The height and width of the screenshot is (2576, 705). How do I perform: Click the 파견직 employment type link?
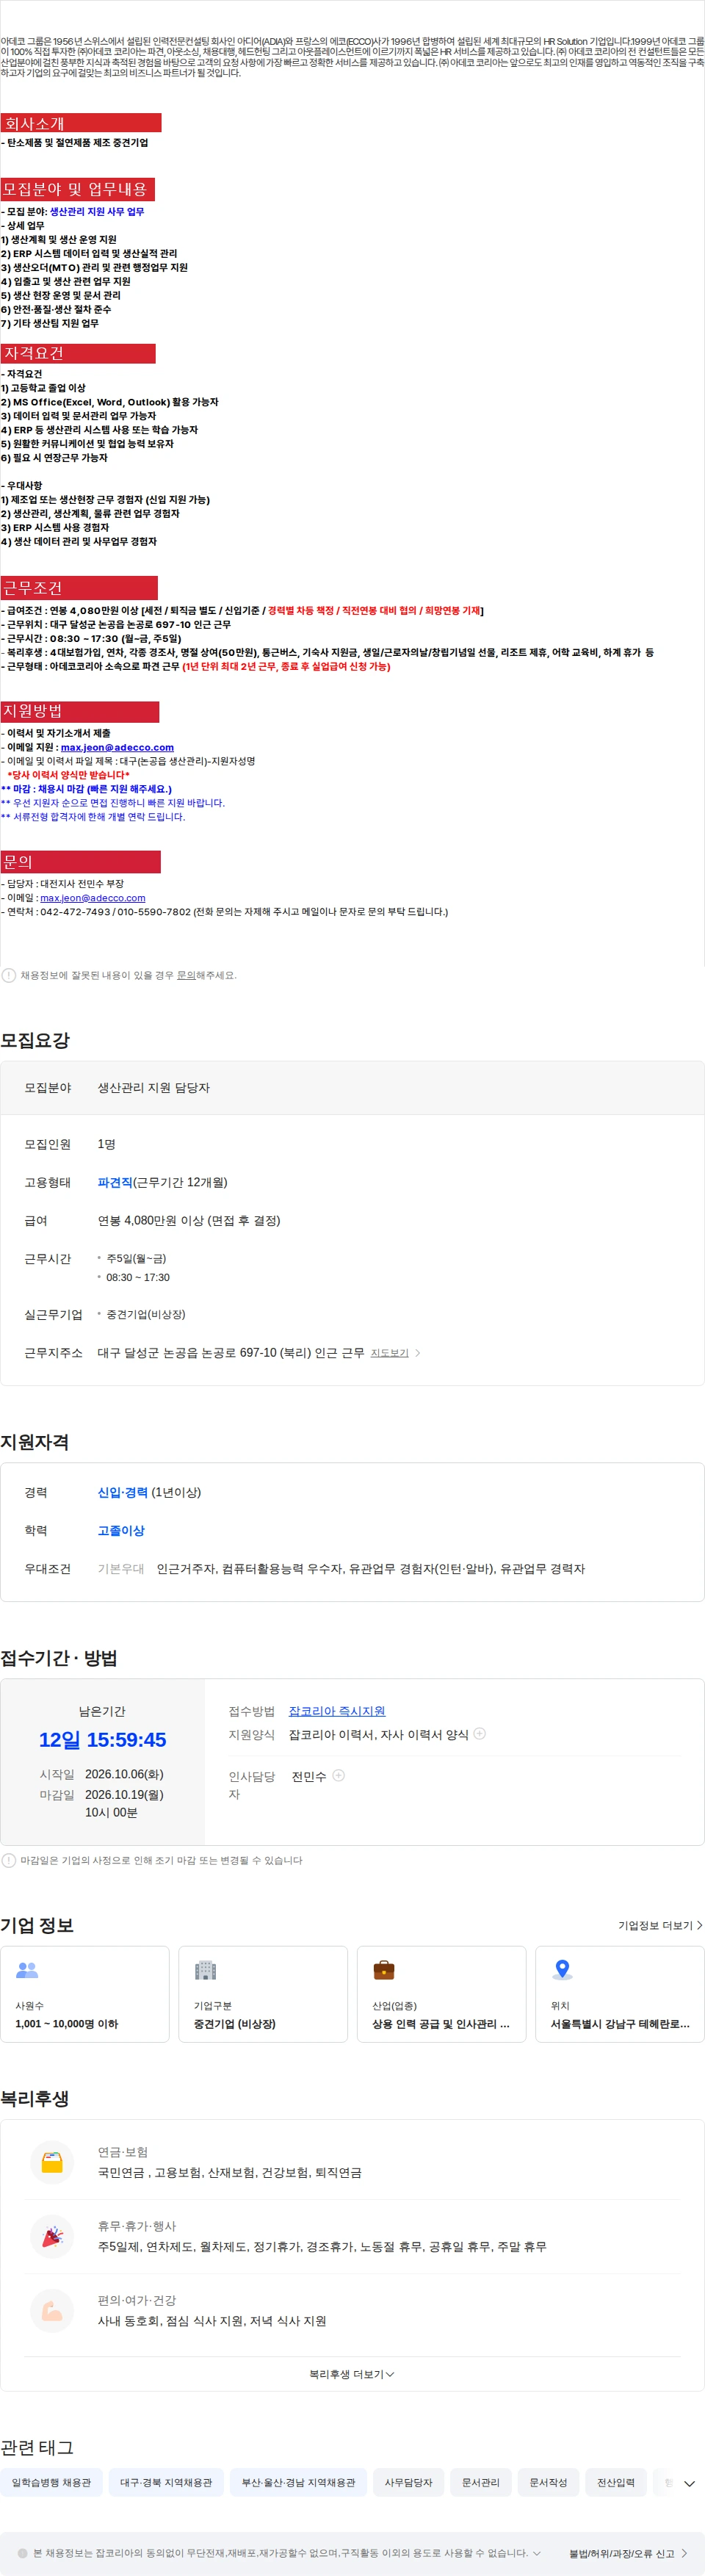tap(115, 1182)
